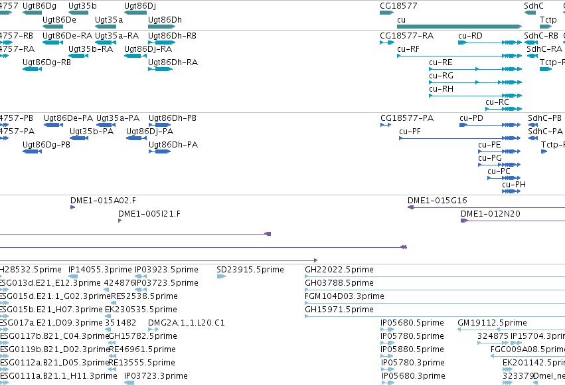Viewport: 565px width, 386px height.
Task: Select the Ugt35b gene feature
Action: tap(78, 13)
